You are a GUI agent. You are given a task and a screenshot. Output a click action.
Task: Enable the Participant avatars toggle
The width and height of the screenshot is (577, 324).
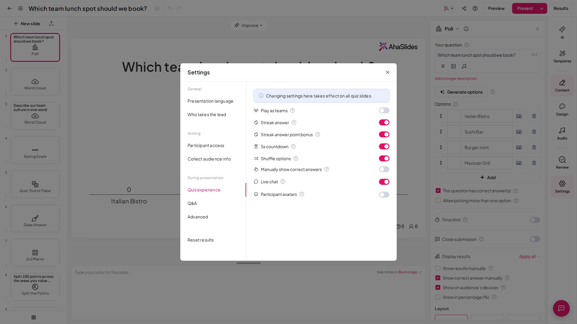[384, 195]
